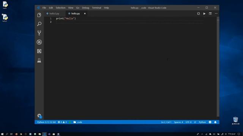243x136 pixels.
Task: Click the VS Code logo in title bar
Action: (x=38, y=8)
